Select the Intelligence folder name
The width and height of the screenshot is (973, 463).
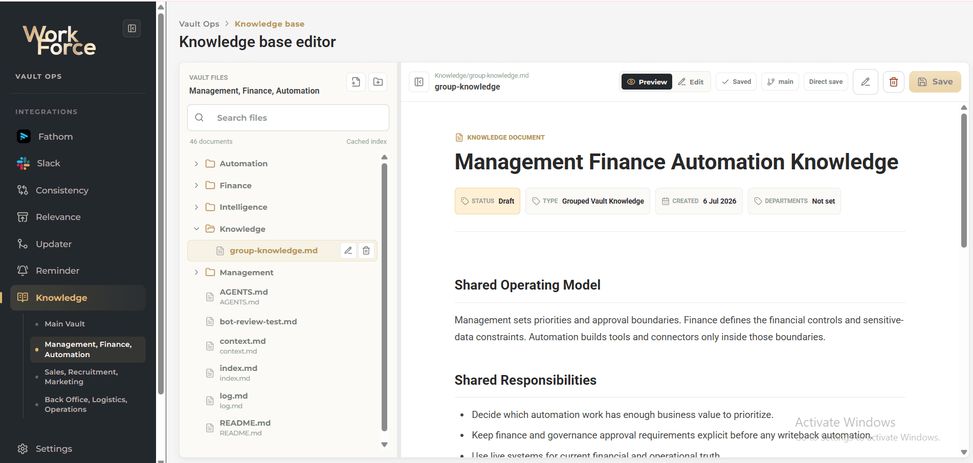(244, 207)
